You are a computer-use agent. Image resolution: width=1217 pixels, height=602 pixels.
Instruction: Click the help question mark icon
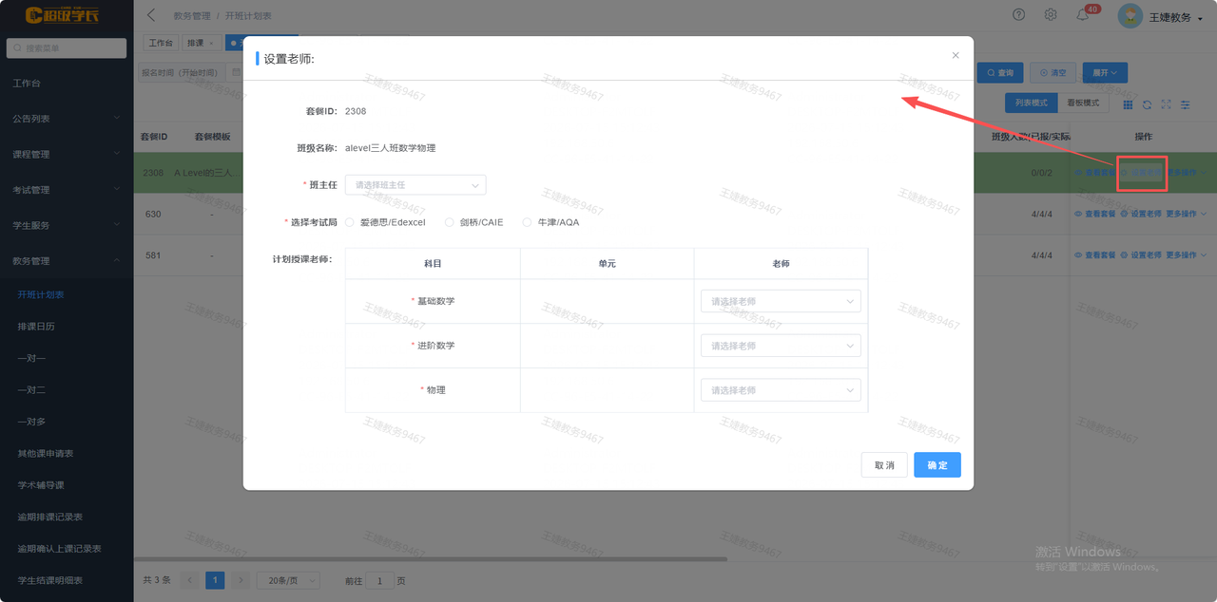(x=1019, y=14)
